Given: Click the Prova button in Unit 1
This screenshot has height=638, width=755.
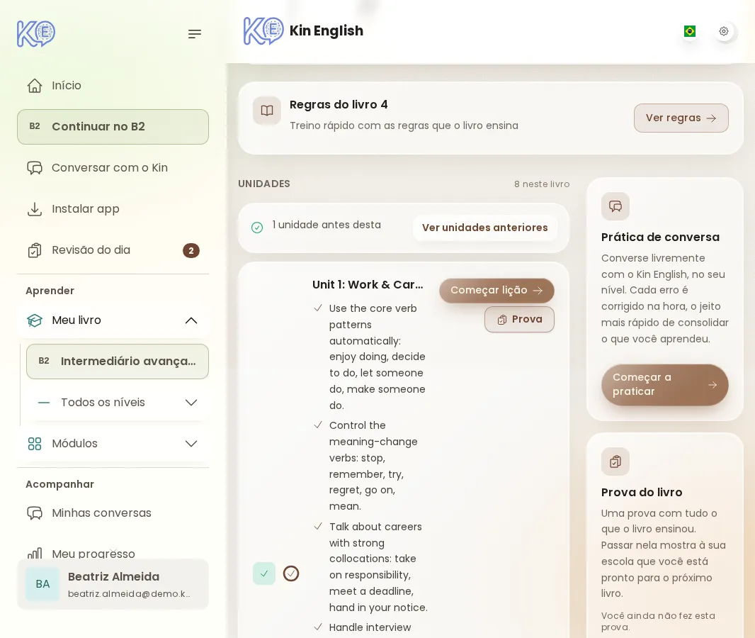Looking at the screenshot, I should point(519,319).
